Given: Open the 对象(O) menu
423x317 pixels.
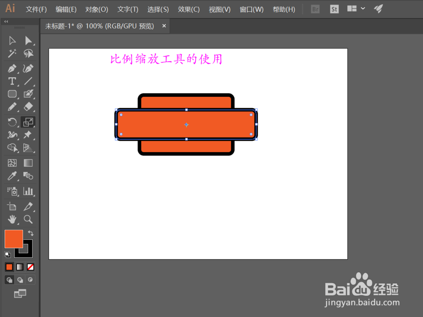Looking at the screenshot, I should [x=96, y=9].
